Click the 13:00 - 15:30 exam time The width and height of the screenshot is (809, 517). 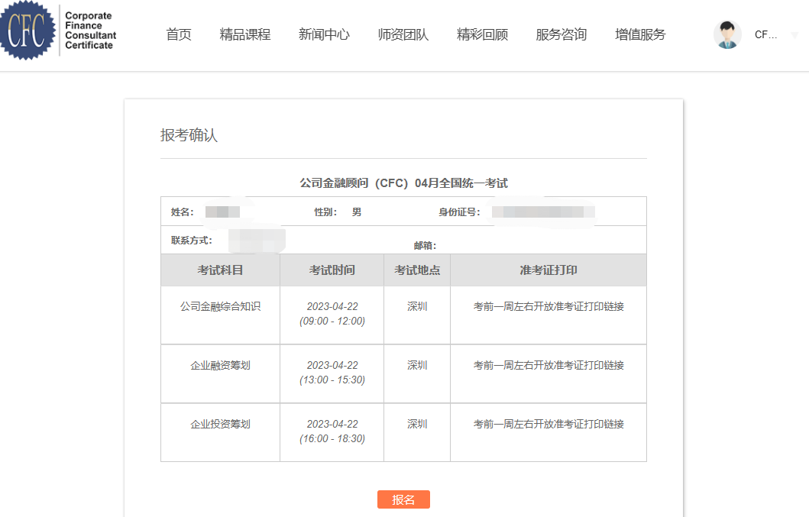click(332, 380)
